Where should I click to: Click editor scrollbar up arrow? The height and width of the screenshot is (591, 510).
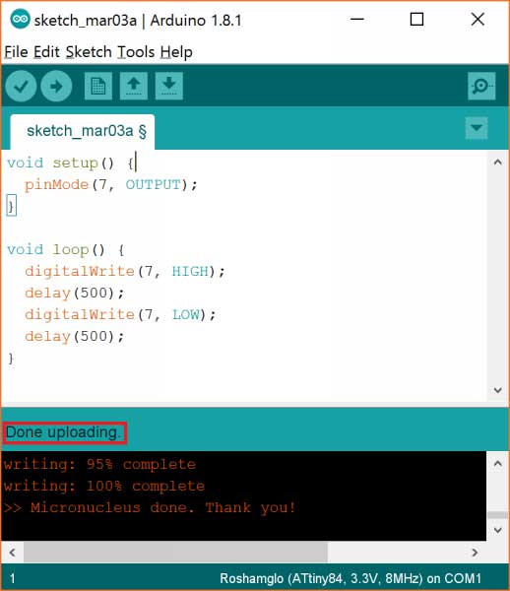tap(498, 163)
